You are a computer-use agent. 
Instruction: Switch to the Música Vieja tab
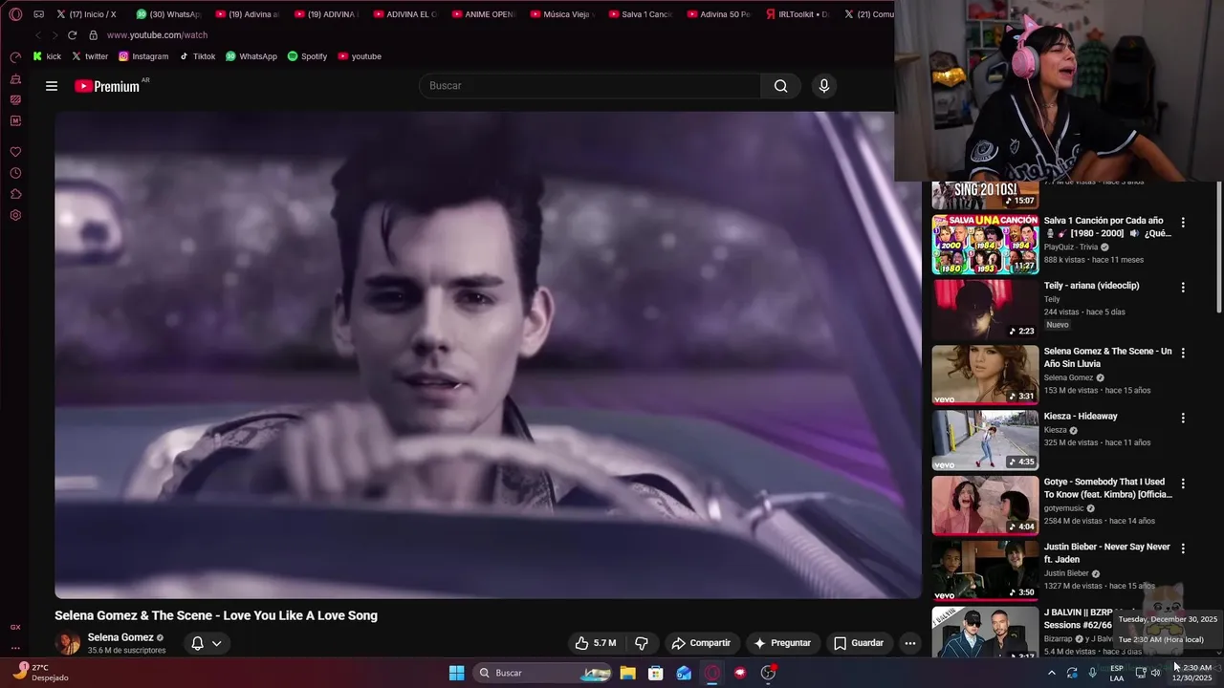[561, 14]
